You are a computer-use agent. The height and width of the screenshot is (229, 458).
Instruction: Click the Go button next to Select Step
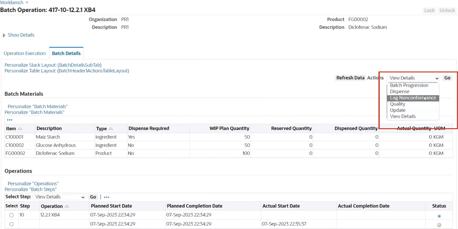pyautogui.click(x=93, y=197)
